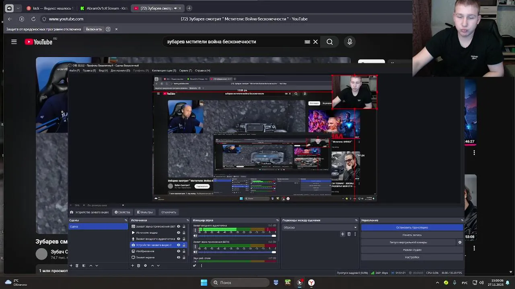
Task: Toggle lock on Захват экрана source
Action: (x=184, y=257)
